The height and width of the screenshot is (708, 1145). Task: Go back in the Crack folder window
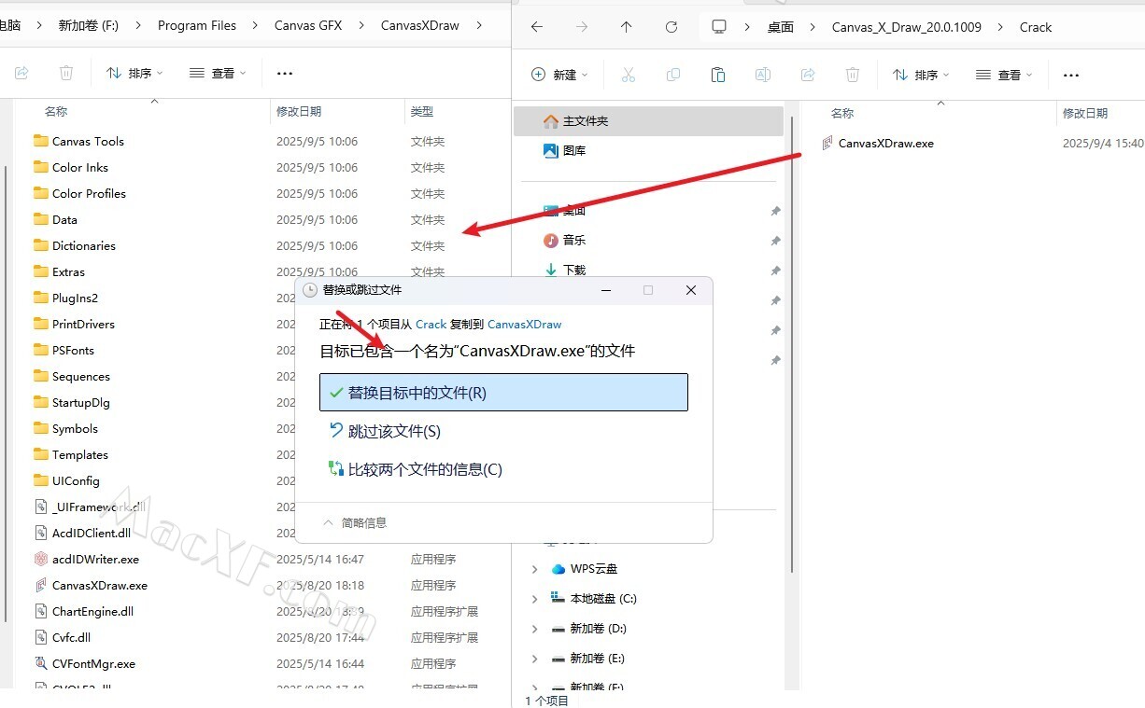pos(537,27)
